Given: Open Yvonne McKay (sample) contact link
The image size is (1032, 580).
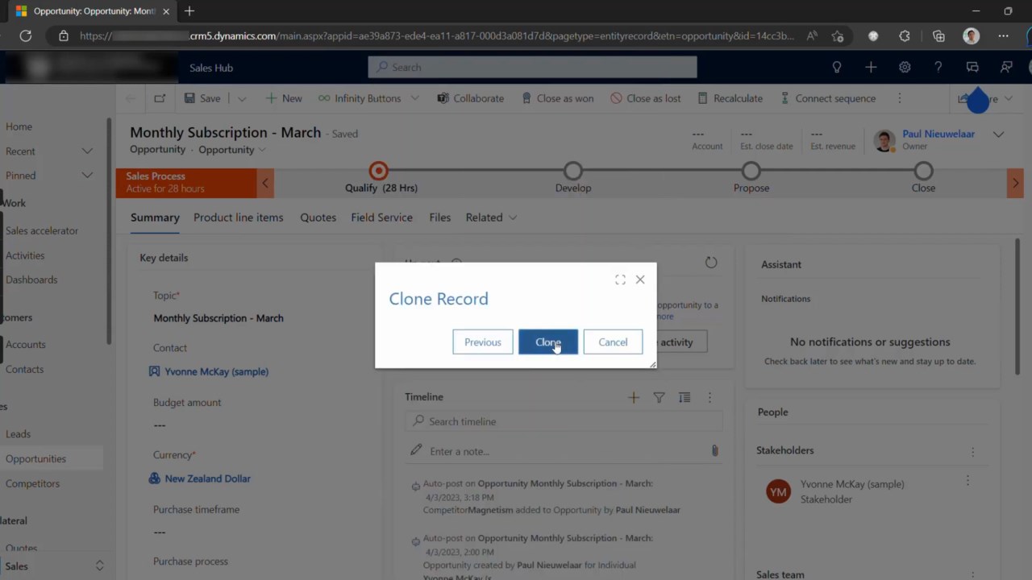Looking at the screenshot, I should point(217,371).
